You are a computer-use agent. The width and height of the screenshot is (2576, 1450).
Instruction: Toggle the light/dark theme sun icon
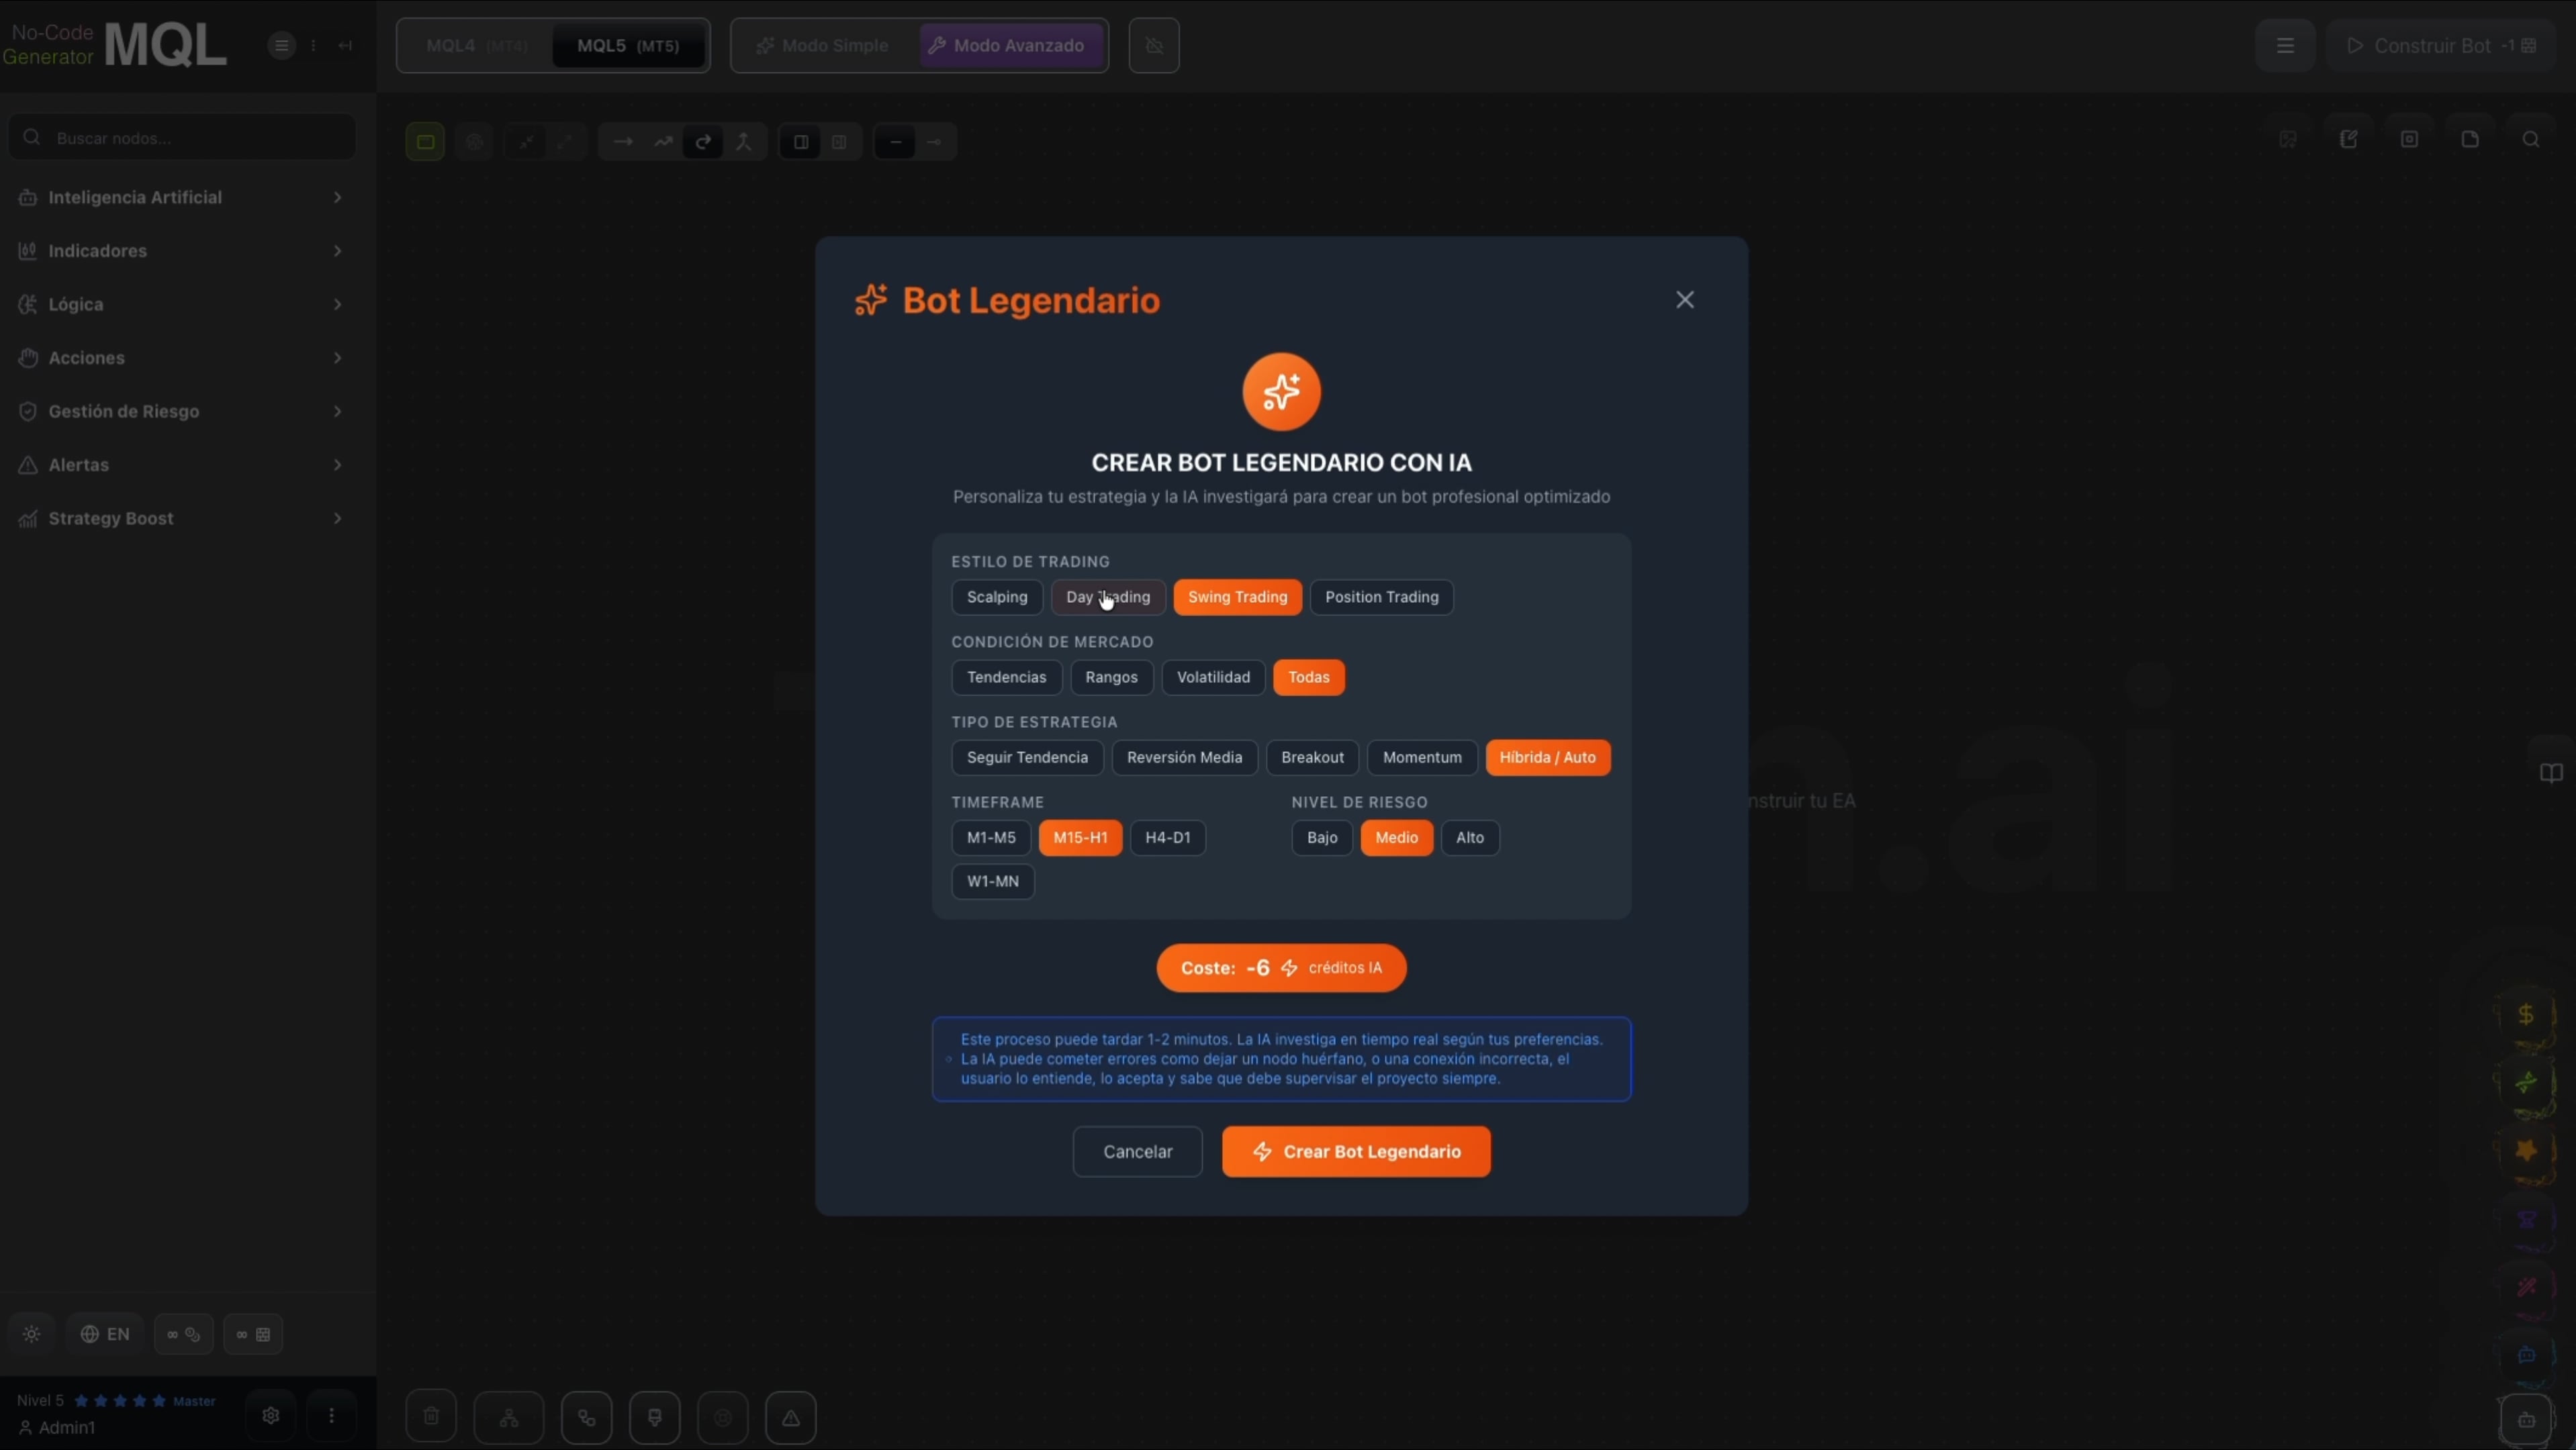(x=32, y=1334)
